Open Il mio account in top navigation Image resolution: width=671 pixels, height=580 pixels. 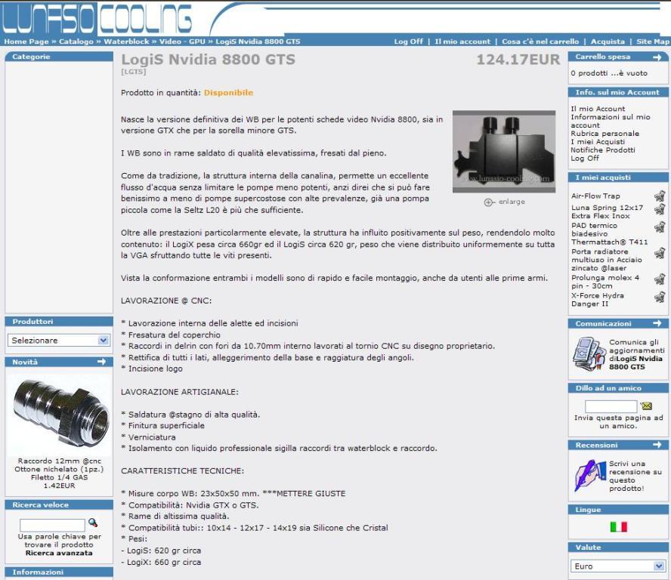point(462,42)
